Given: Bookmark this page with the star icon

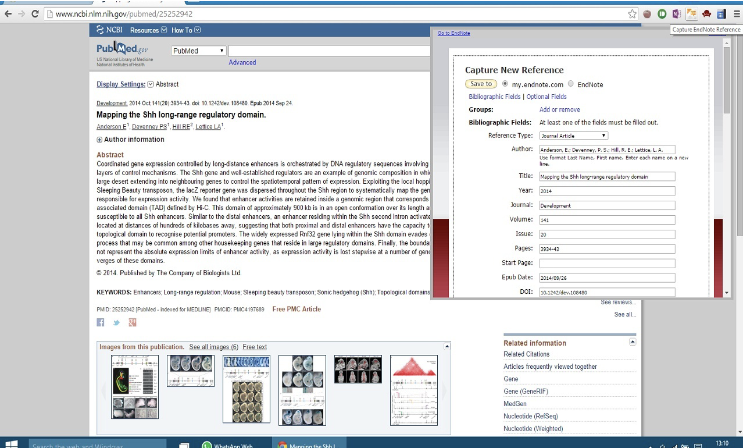Looking at the screenshot, I should pos(633,14).
